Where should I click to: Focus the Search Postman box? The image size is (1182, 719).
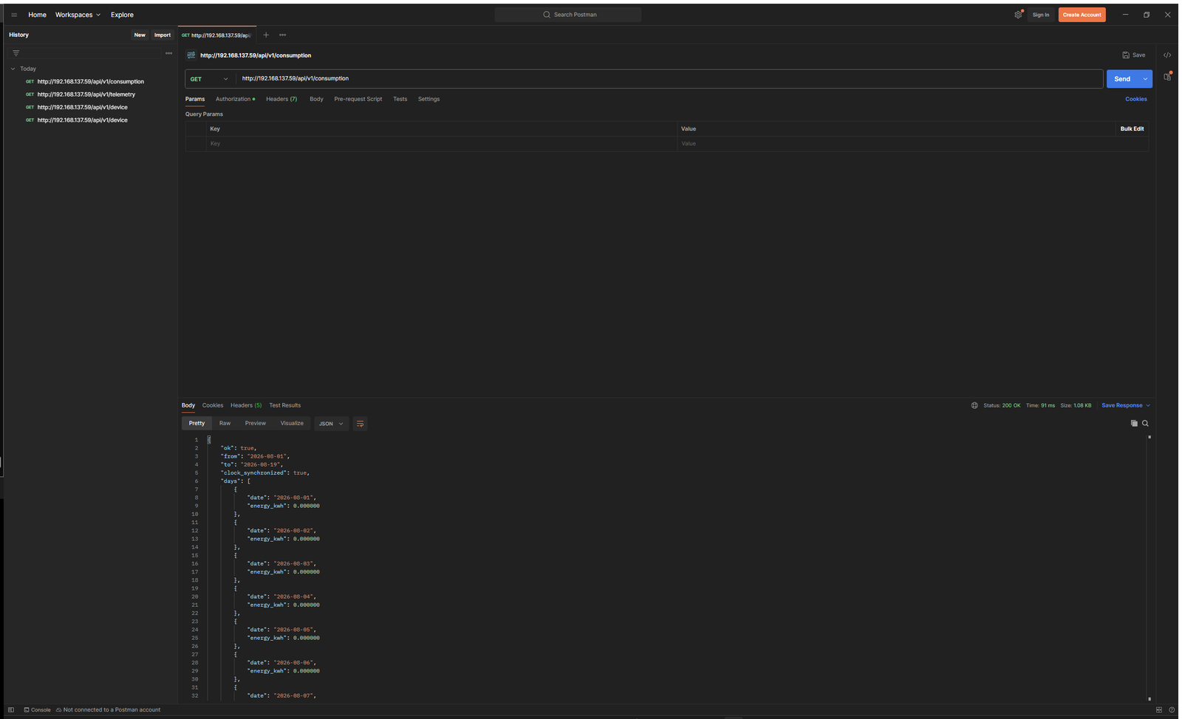[568, 15]
